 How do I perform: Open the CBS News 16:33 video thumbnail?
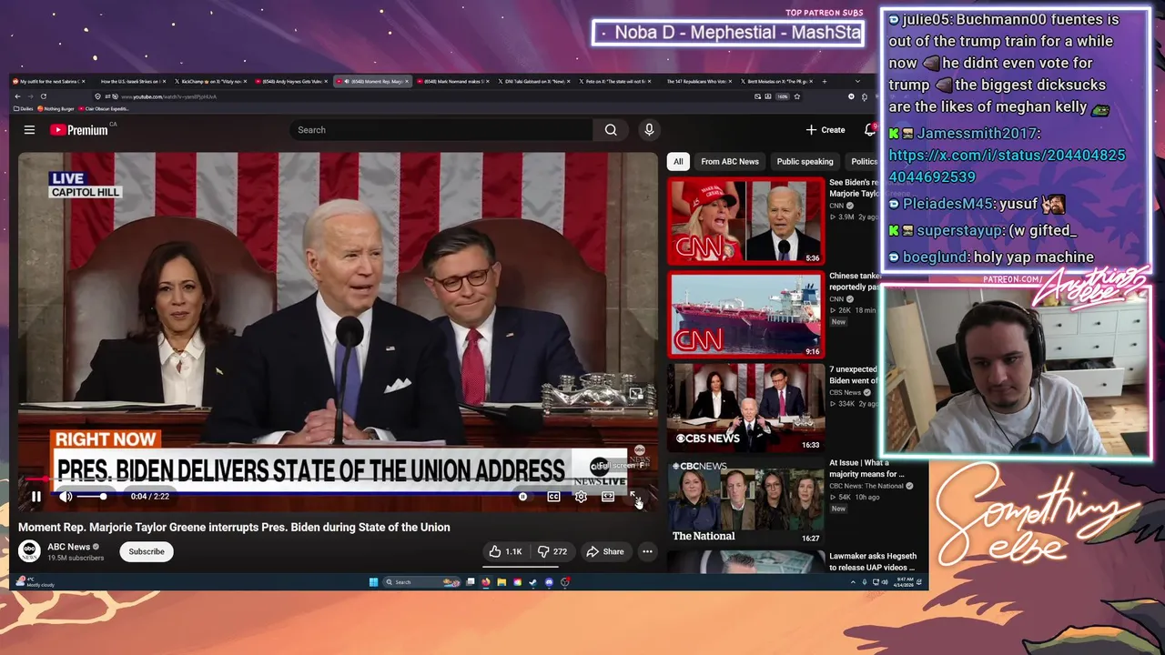click(x=746, y=408)
